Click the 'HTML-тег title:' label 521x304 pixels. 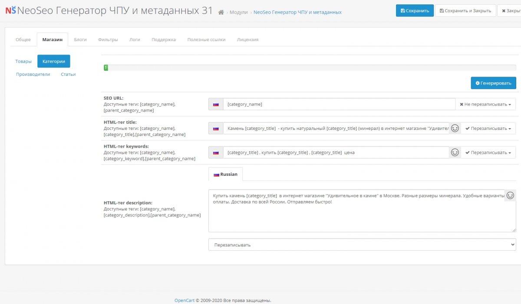120,122
